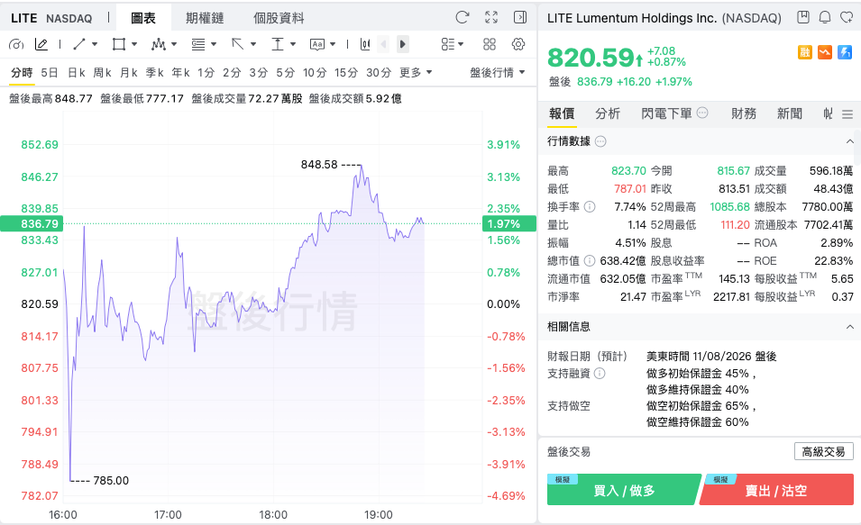The width and height of the screenshot is (861, 525).
Task: Open the 分析 tab
Action: click(608, 113)
